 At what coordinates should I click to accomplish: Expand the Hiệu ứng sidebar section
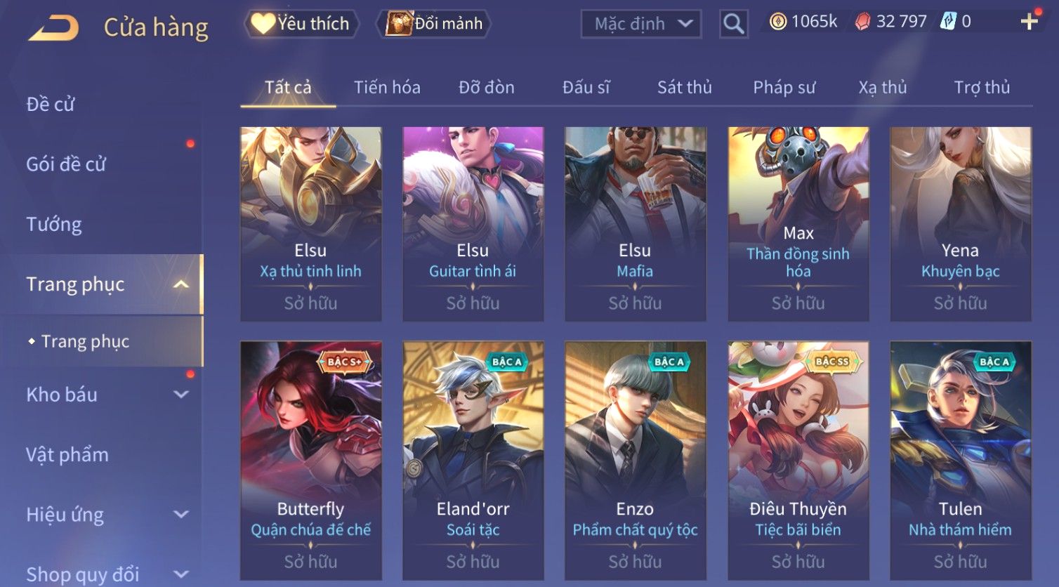181,515
